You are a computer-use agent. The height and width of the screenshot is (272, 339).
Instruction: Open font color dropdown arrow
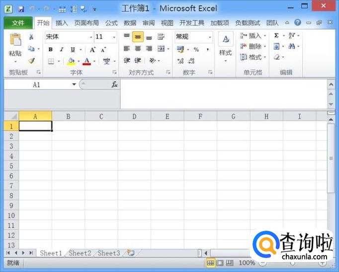click(94, 62)
